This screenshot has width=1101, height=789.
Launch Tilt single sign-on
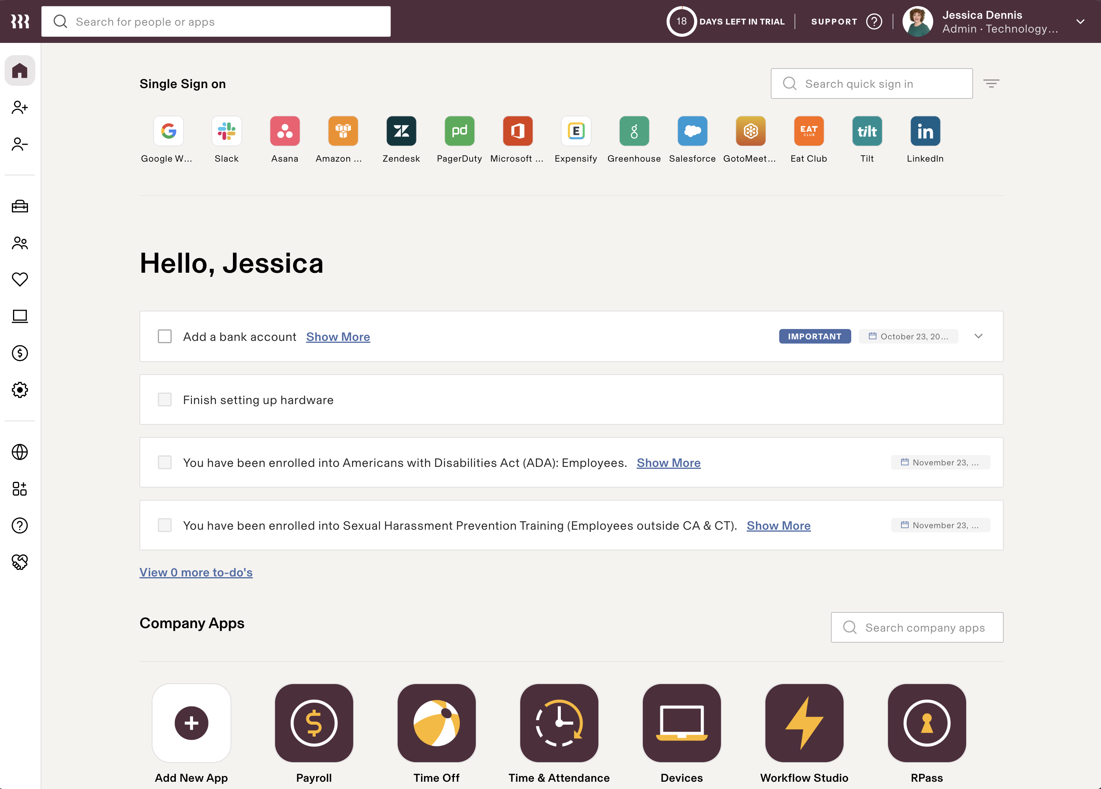click(867, 131)
